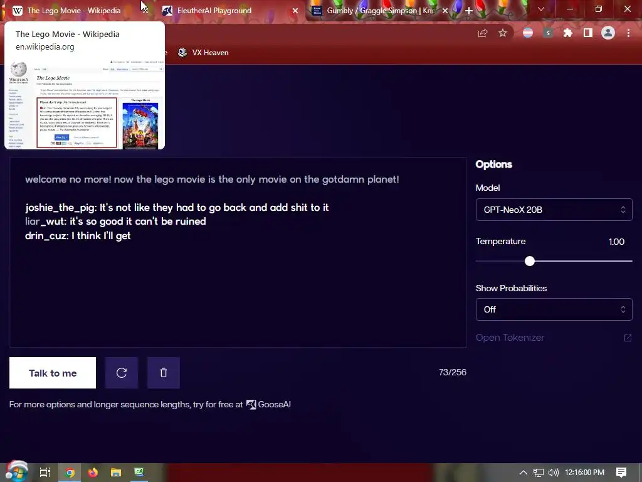Open the Show Probabilities dropdown
The height and width of the screenshot is (482, 642).
(x=554, y=309)
